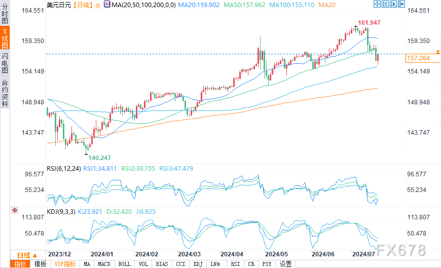
Task: Open the 闪电图 sidebar tab
Action: click(x=5, y=63)
